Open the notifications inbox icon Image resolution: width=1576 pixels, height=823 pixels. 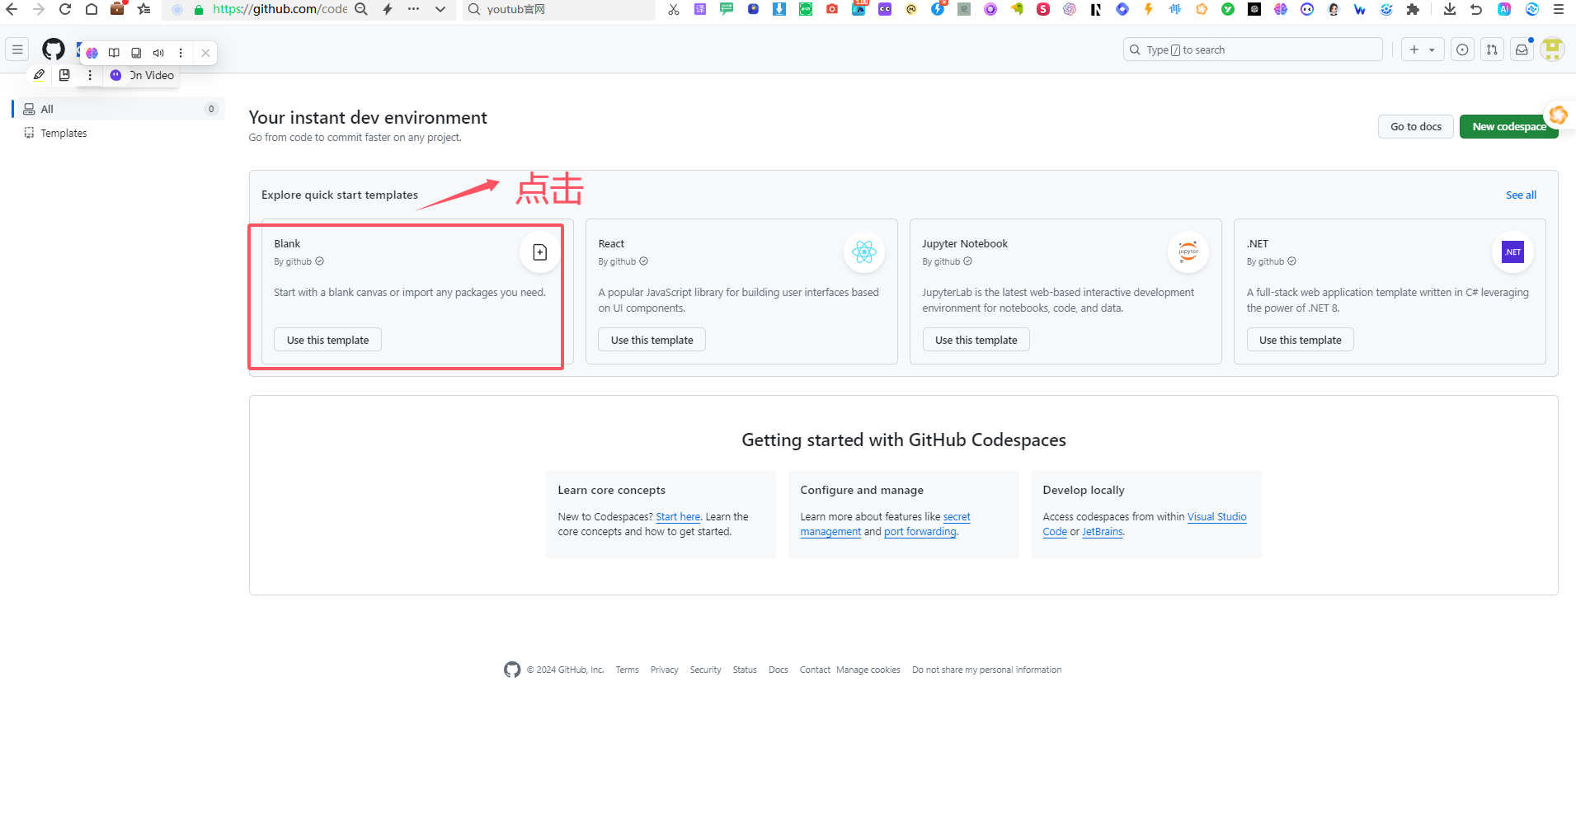pos(1522,49)
